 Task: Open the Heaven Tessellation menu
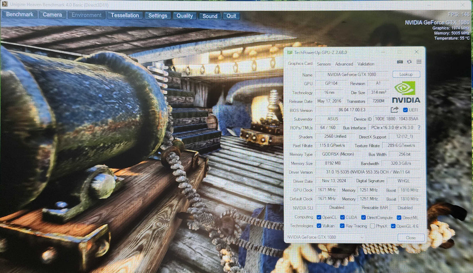[x=125, y=16]
